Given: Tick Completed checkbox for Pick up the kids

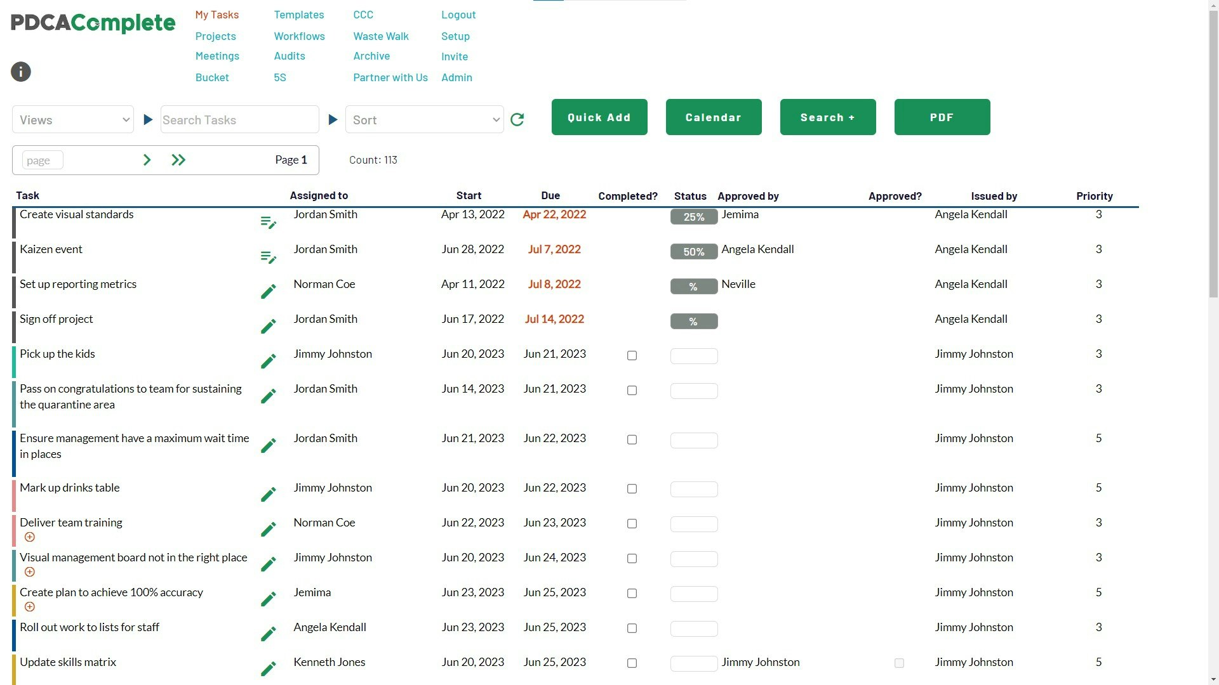Looking at the screenshot, I should coord(632,356).
